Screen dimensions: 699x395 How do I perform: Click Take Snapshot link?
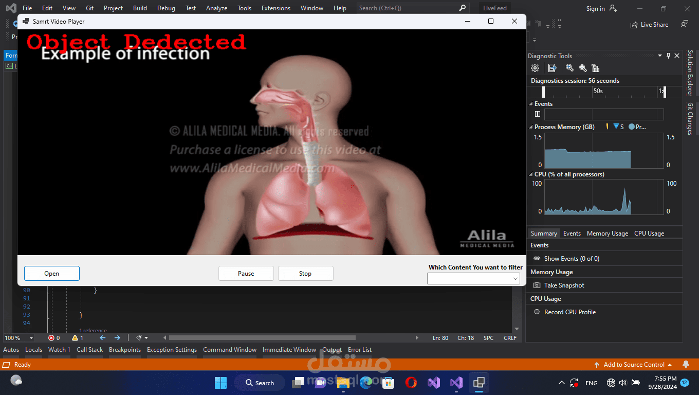click(564, 285)
